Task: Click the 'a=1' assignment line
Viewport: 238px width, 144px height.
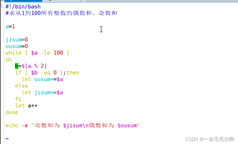Action: [10, 27]
